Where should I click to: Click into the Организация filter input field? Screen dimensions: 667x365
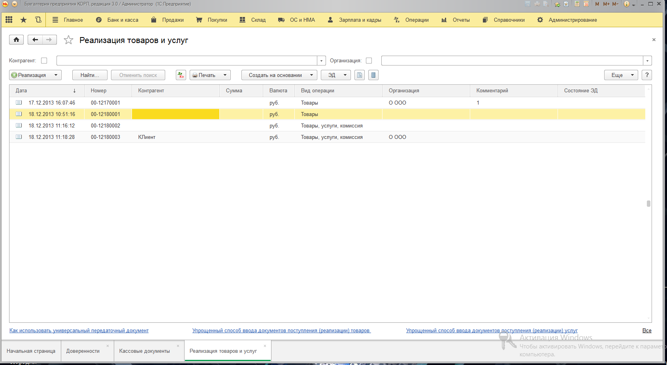[x=512, y=61]
